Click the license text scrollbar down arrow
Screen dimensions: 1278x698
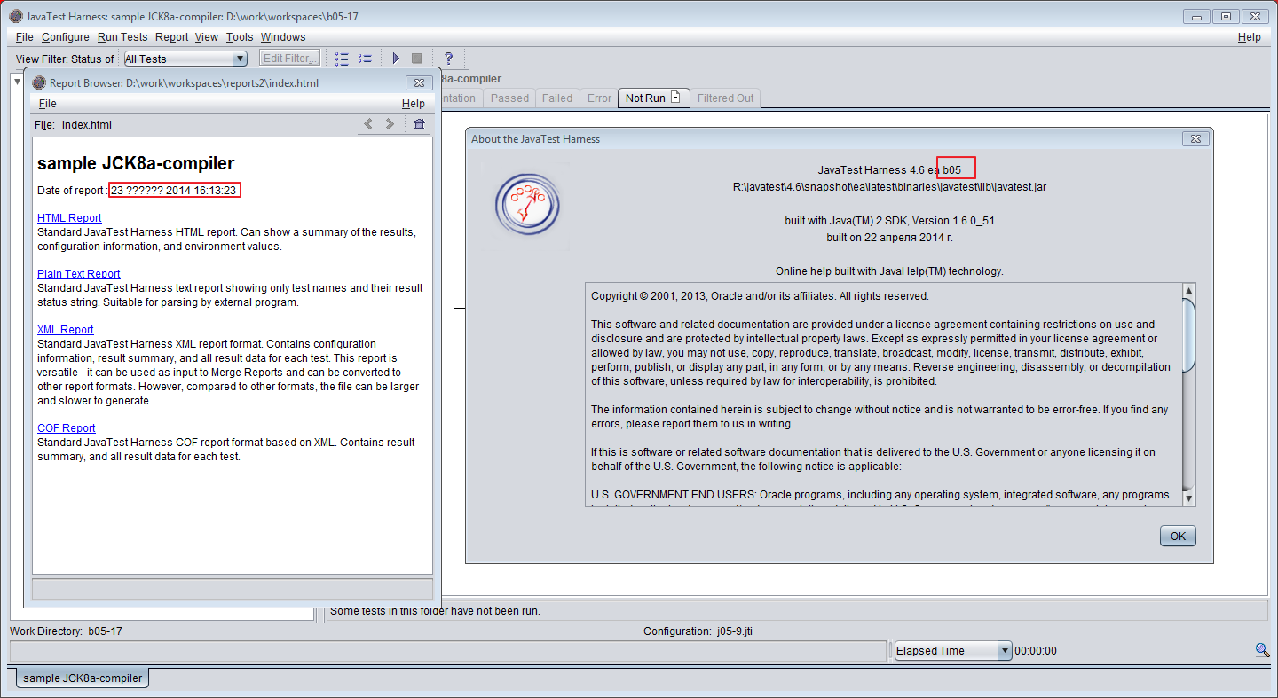1188,498
